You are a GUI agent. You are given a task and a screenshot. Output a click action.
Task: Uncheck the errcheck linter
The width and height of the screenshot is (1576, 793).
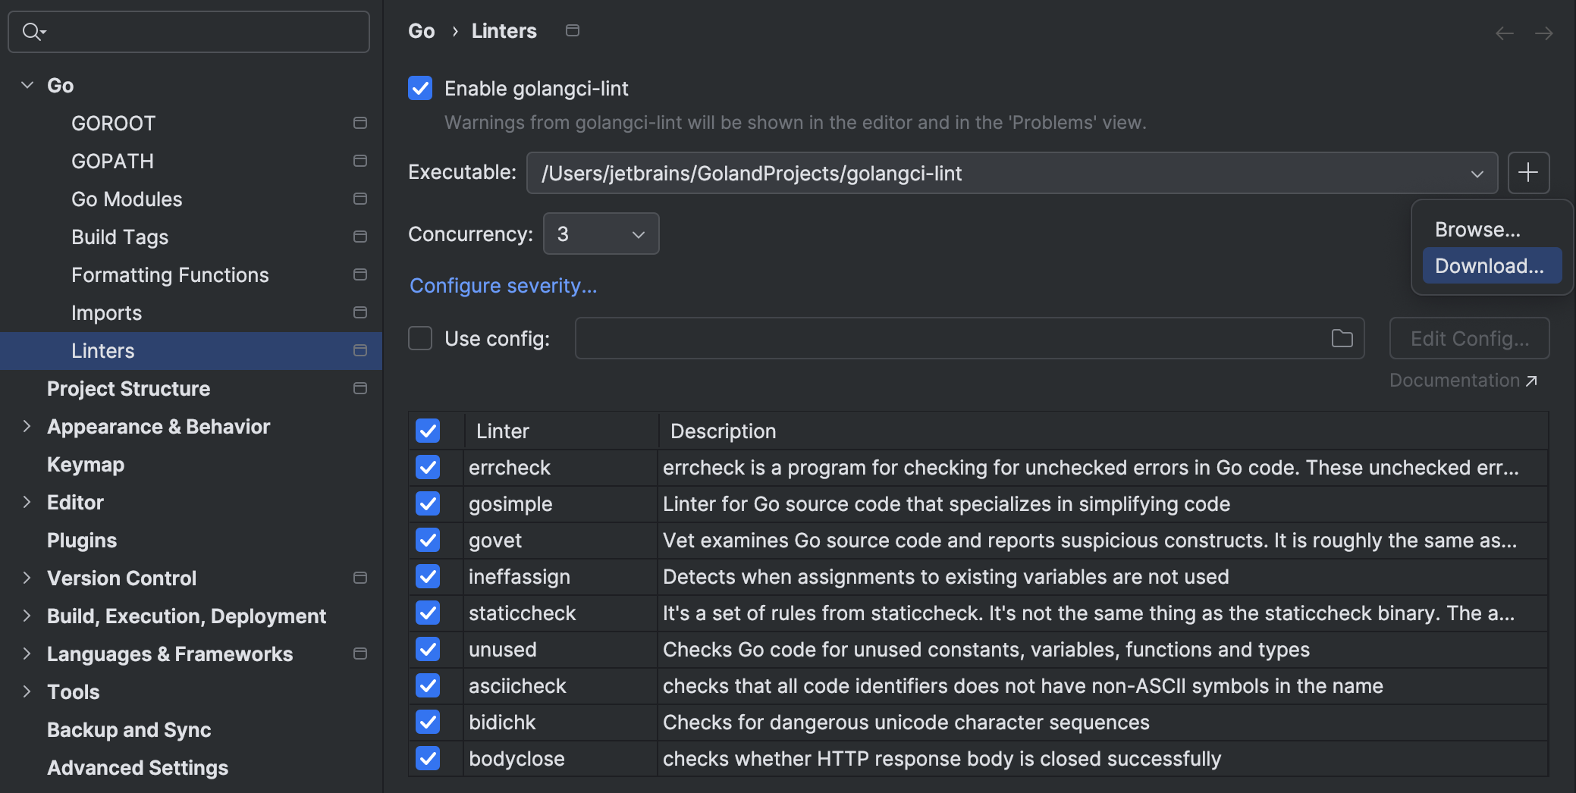pyautogui.click(x=428, y=467)
